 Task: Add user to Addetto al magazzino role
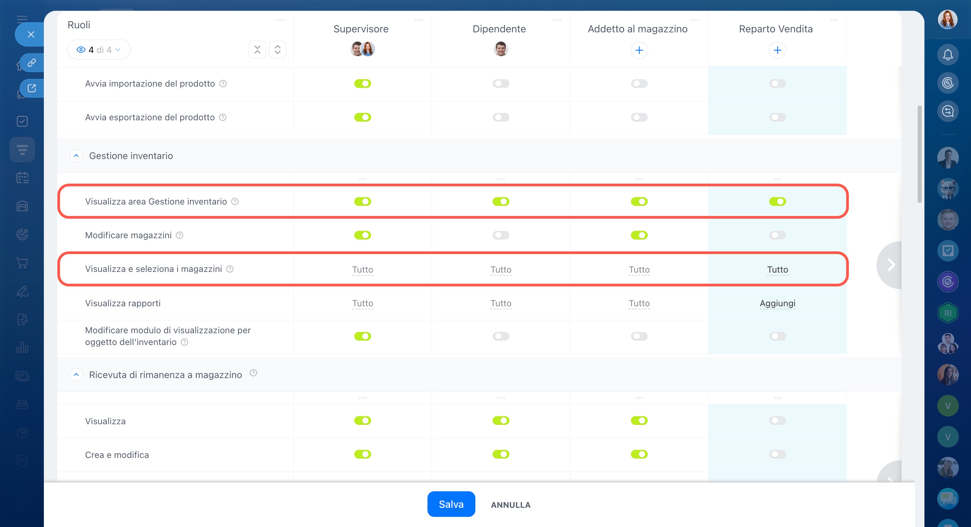pos(639,51)
